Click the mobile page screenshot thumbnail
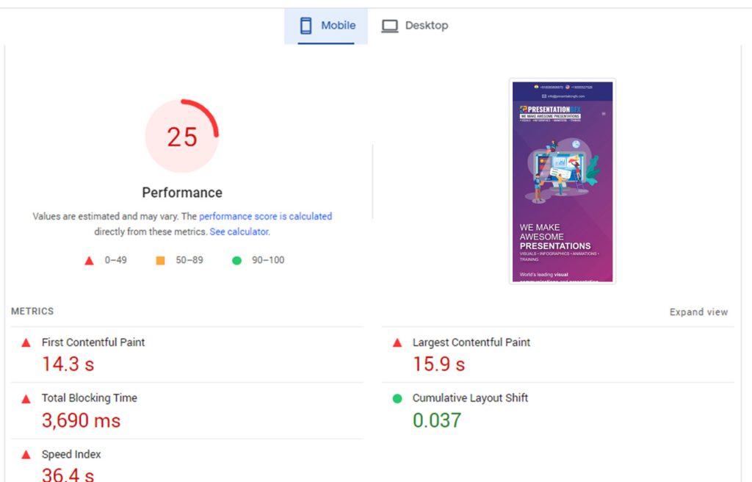The height and width of the screenshot is (482, 752). 563,181
